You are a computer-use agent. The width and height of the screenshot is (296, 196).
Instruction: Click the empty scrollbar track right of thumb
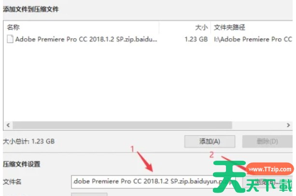point(258,125)
